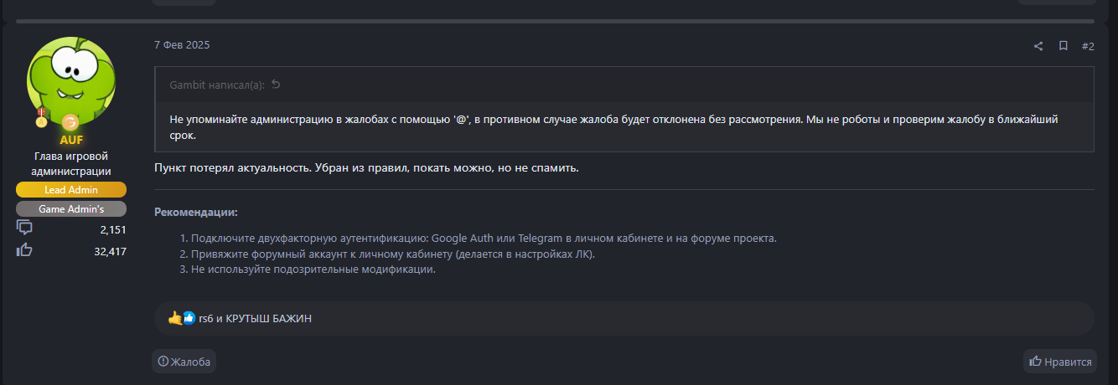Open post permalink #2
The width and height of the screenshot is (1118, 385).
coord(1087,46)
